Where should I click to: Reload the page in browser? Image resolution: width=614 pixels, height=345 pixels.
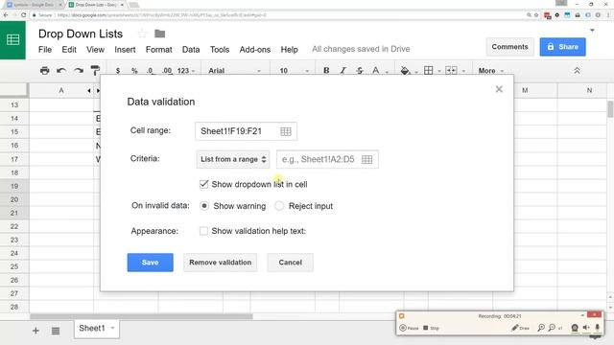(23, 15)
